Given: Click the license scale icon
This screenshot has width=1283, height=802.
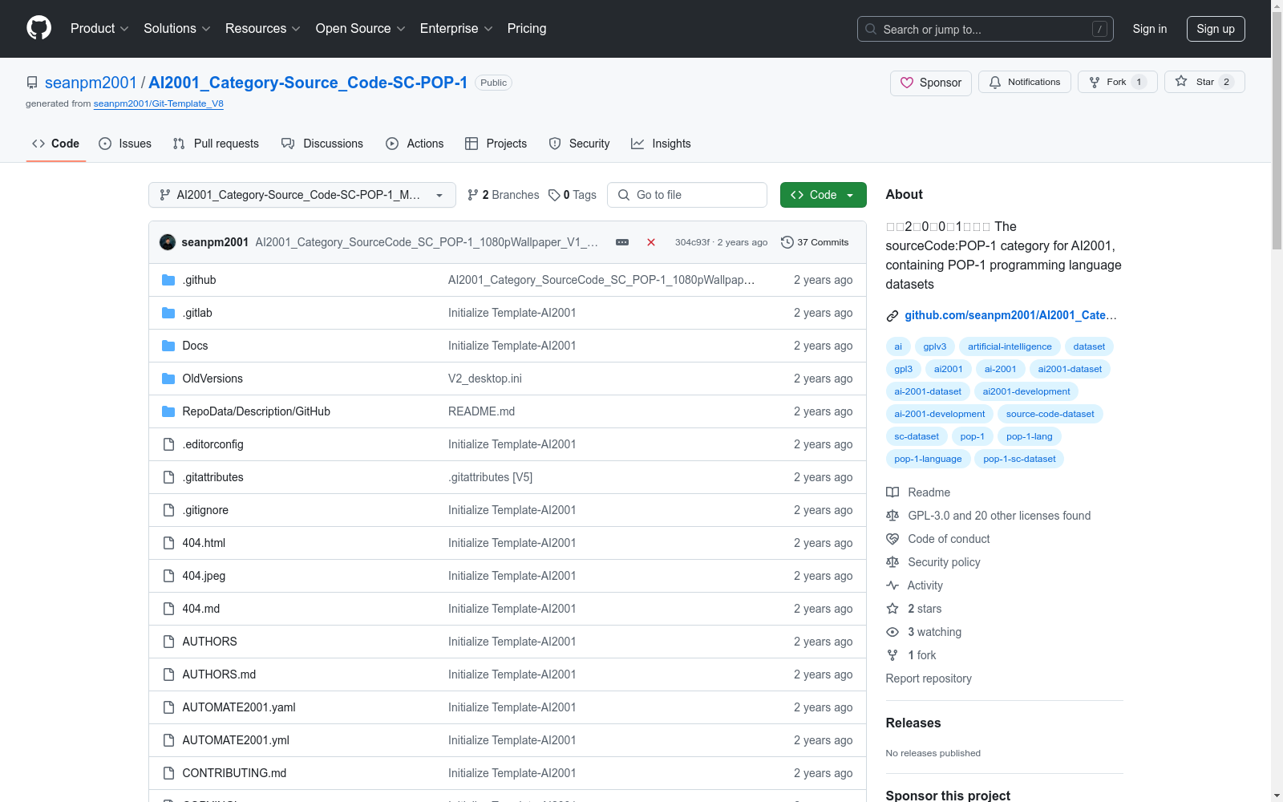Looking at the screenshot, I should [892, 516].
